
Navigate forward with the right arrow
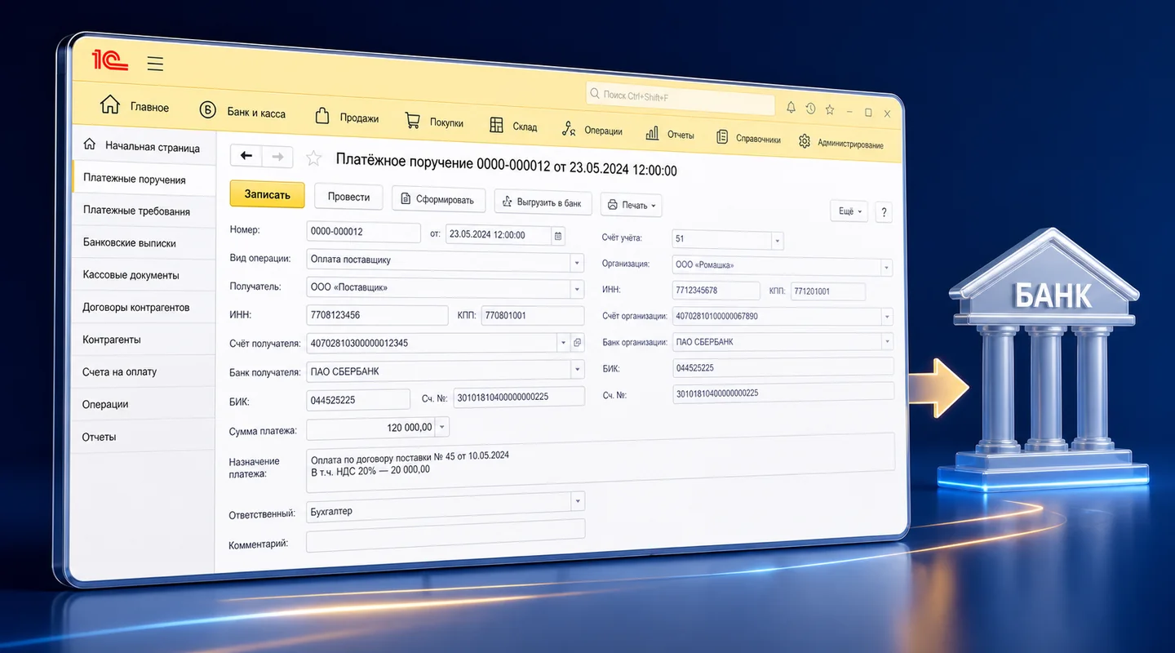point(277,157)
